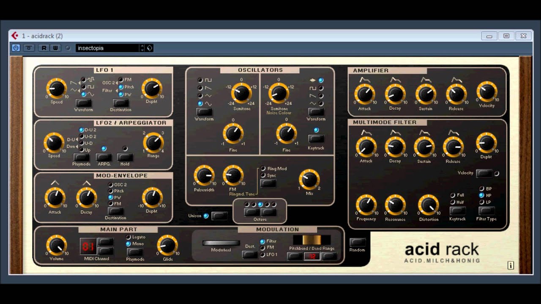This screenshot has height=304, width=541.
Task: Open the preset browser diamond icon
Action: [x=150, y=48]
